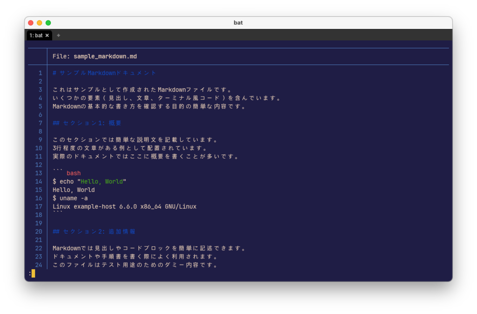Click line number 1 in the gutter
Image resolution: width=477 pixels, height=314 pixels.
click(40, 73)
